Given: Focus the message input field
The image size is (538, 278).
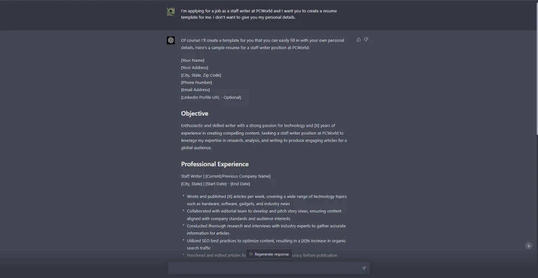Looking at the screenshot, I should pyautogui.click(x=264, y=268).
